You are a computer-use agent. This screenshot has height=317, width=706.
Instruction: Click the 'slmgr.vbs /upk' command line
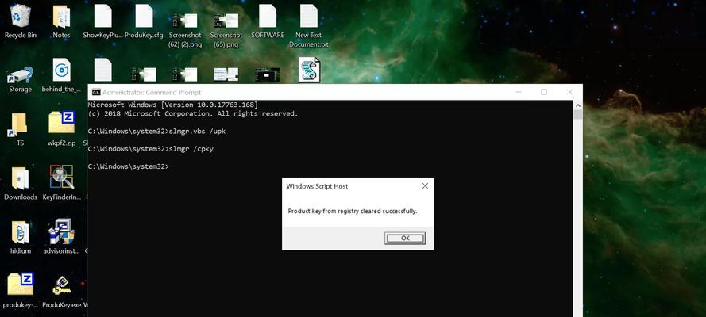tap(156, 131)
